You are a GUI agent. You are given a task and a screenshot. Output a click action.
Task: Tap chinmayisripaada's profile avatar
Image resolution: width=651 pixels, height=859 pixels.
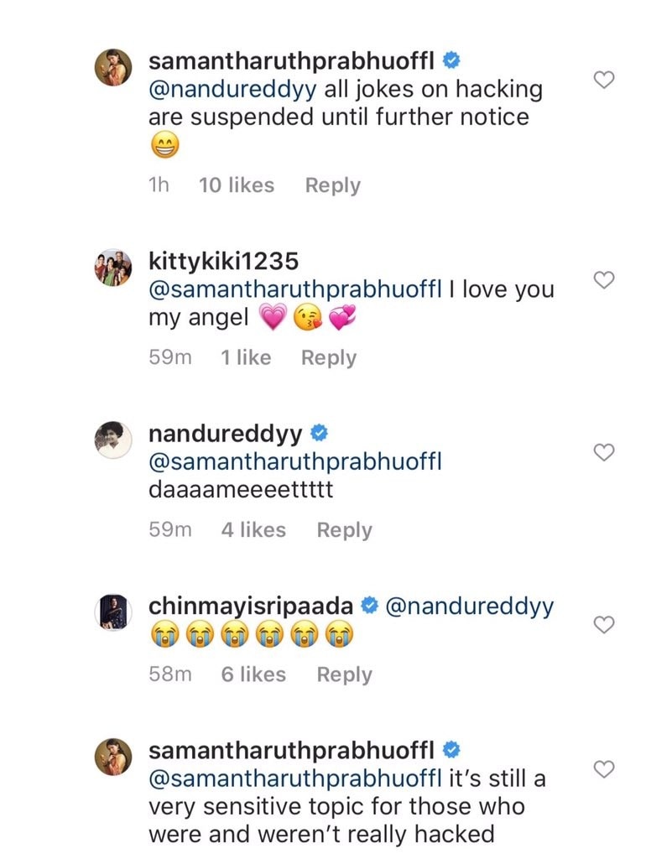click(x=113, y=612)
